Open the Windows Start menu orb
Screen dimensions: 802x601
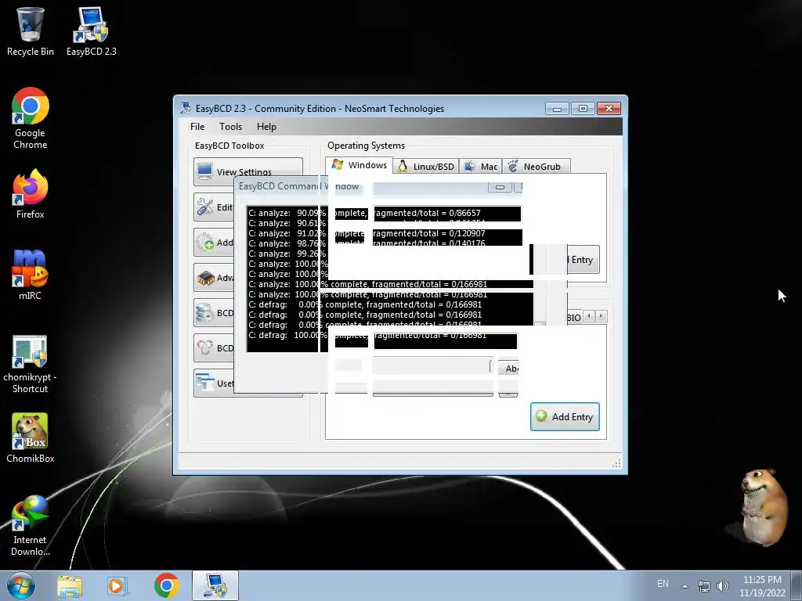(x=21, y=585)
